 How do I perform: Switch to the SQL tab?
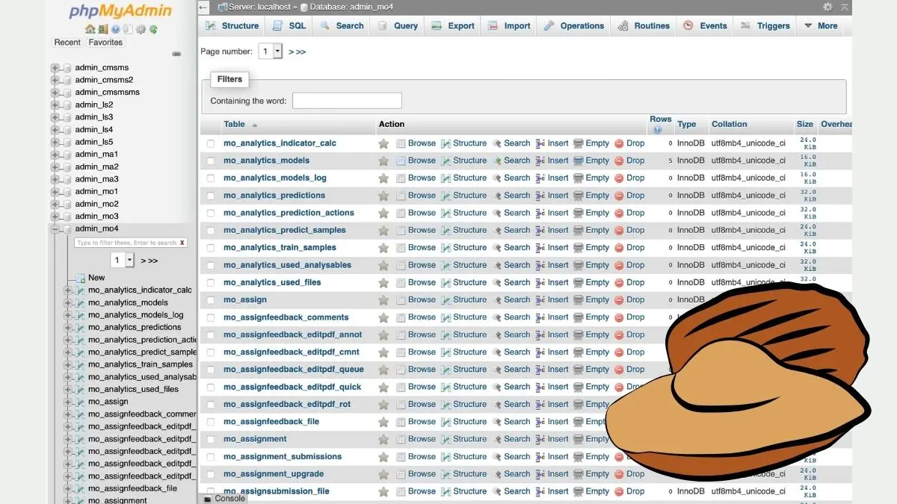(x=289, y=25)
